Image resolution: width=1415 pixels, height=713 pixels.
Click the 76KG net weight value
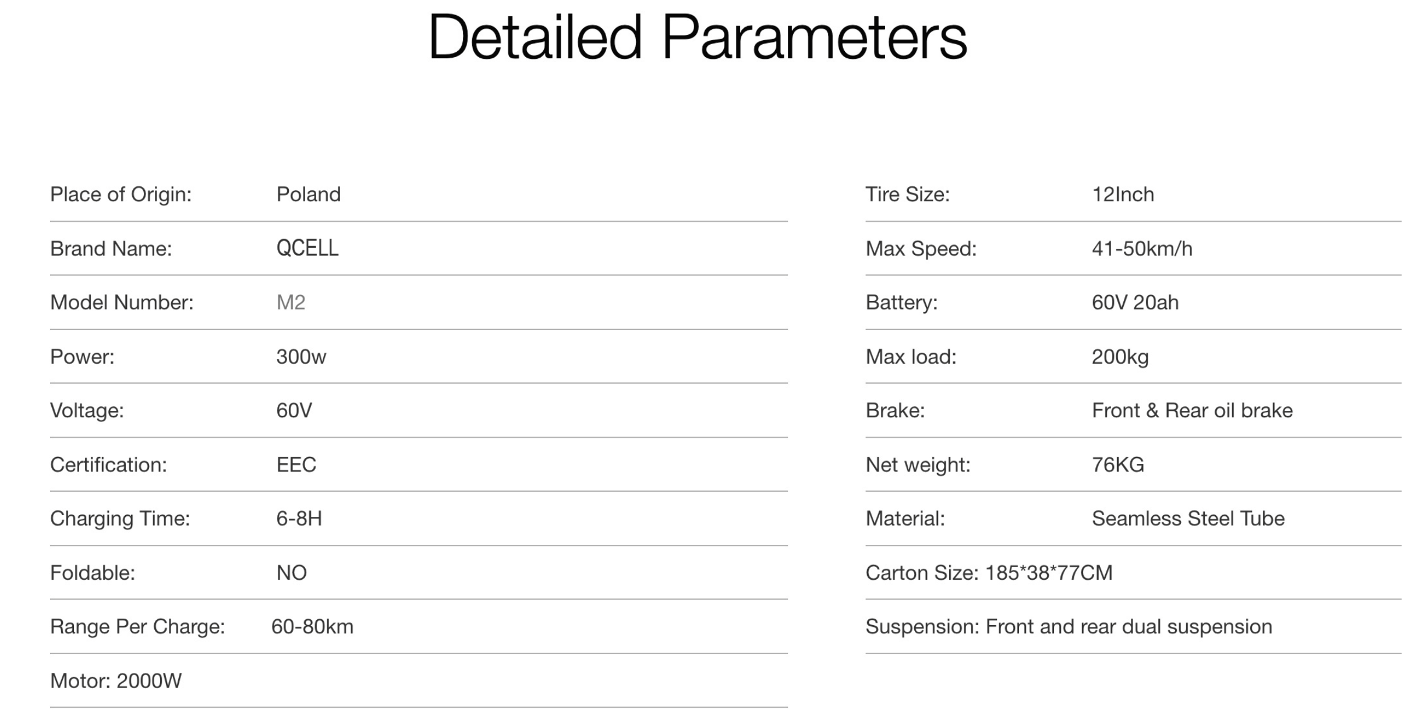point(1117,465)
